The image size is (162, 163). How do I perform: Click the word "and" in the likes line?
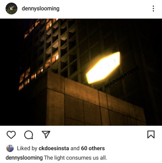tap(75, 148)
